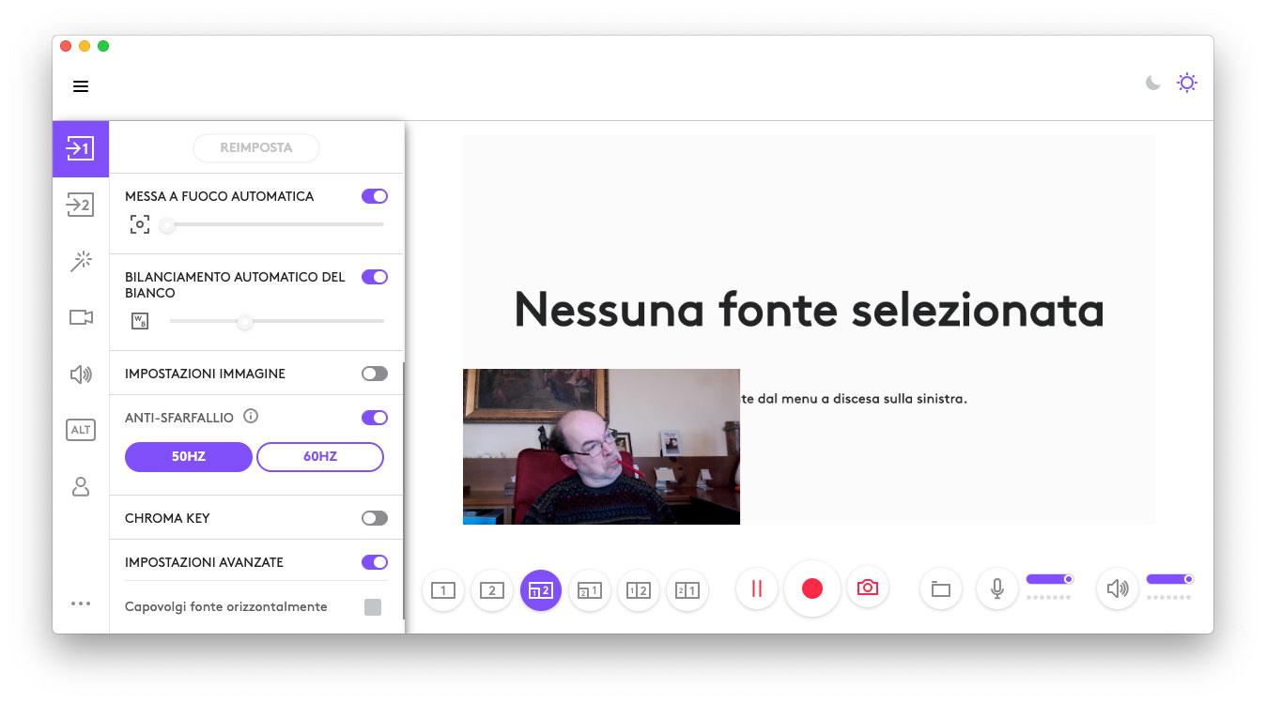Toggle Messa a fuoco automatica switch

pos(375,196)
